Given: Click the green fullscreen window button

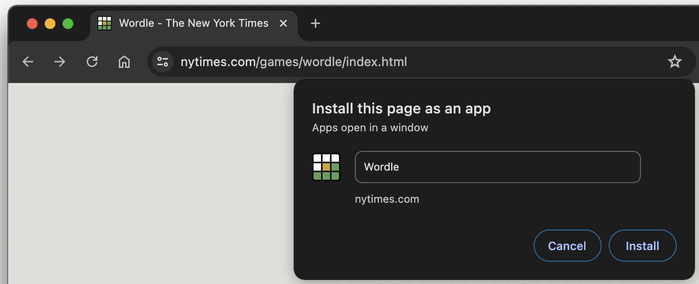Looking at the screenshot, I should point(67,24).
